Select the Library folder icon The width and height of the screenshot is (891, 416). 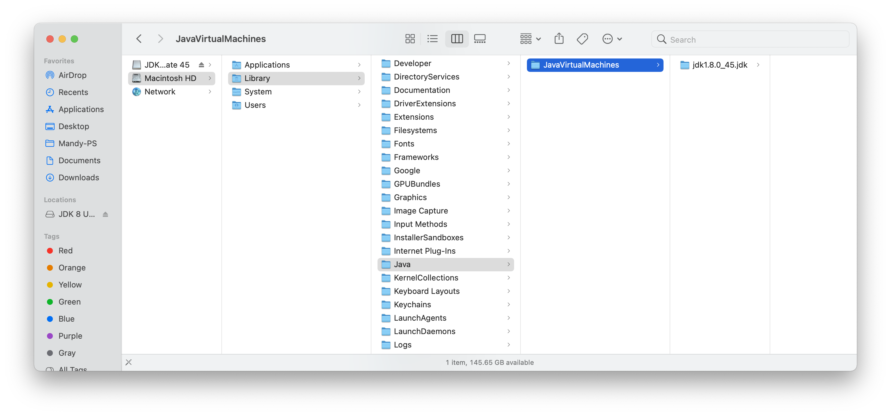[x=237, y=78]
